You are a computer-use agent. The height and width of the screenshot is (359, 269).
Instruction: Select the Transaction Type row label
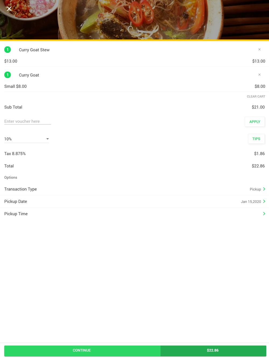[x=20, y=189]
